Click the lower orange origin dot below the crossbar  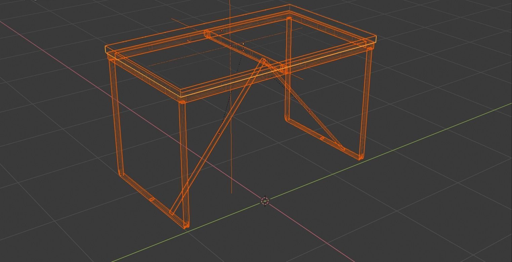[x=243, y=50]
